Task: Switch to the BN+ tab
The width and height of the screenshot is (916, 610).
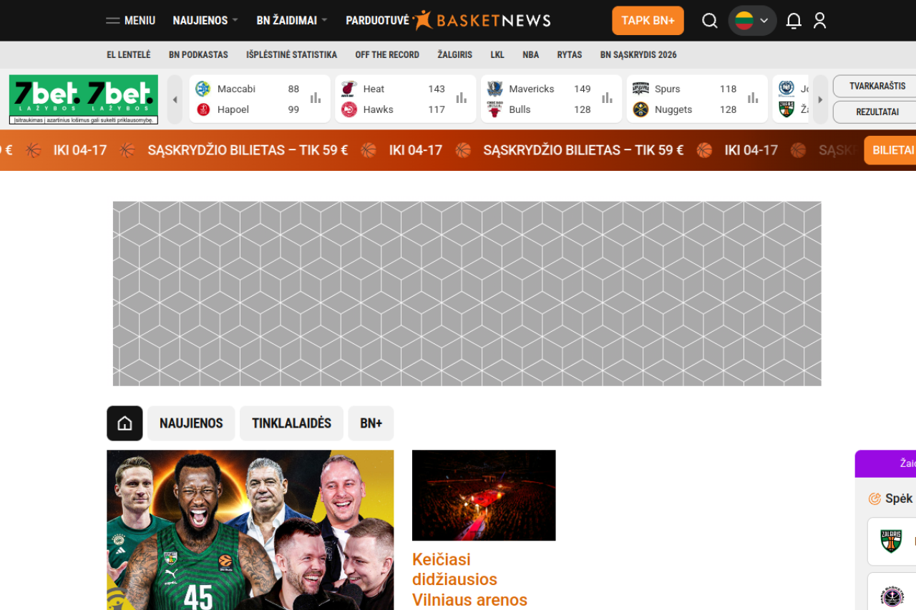Action: coord(371,423)
